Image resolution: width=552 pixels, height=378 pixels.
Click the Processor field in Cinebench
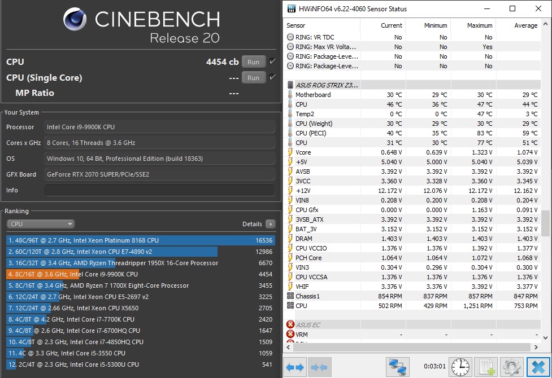click(159, 127)
